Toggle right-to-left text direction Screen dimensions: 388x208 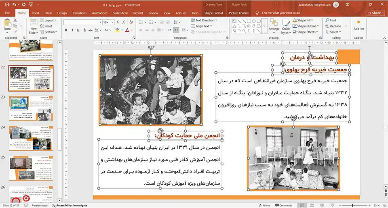tap(176, 30)
